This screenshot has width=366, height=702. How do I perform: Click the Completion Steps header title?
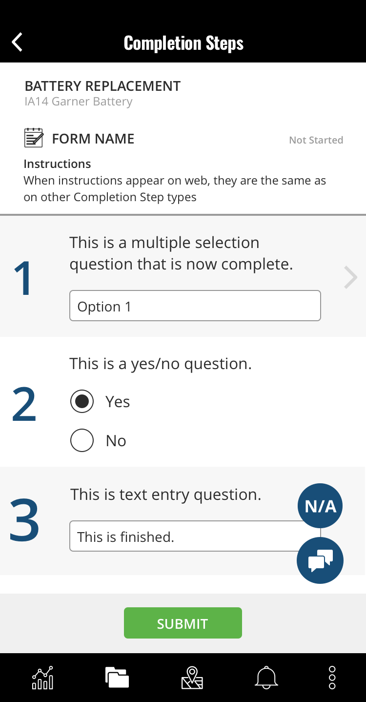(x=184, y=43)
